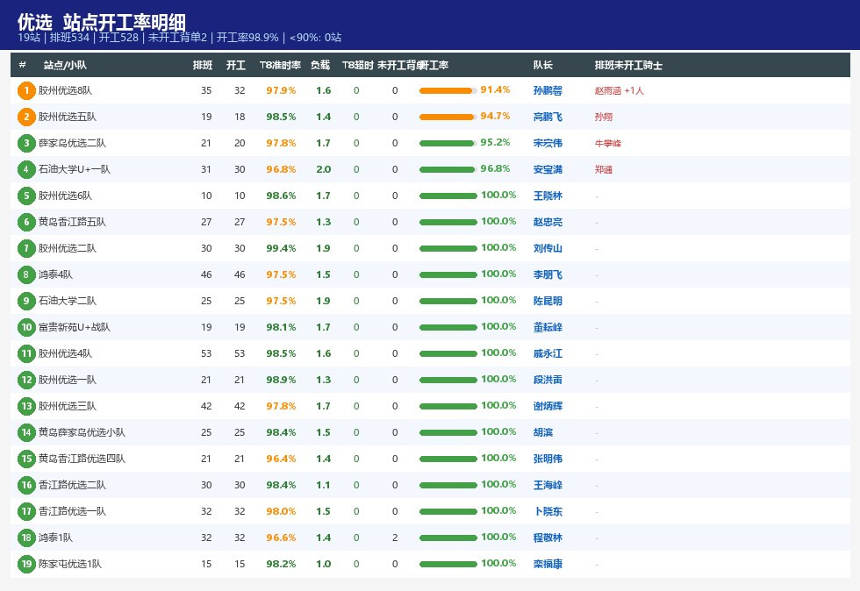Click the rank 8 badge beside 鸿泰4队
The image size is (860, 591).
[x=26, y=274]
